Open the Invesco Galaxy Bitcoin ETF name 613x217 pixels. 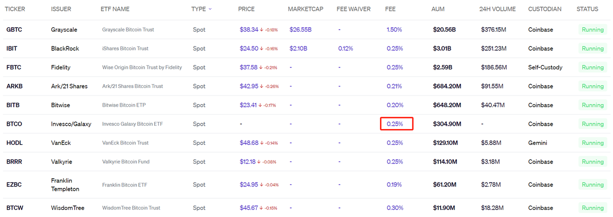[133, 124]
